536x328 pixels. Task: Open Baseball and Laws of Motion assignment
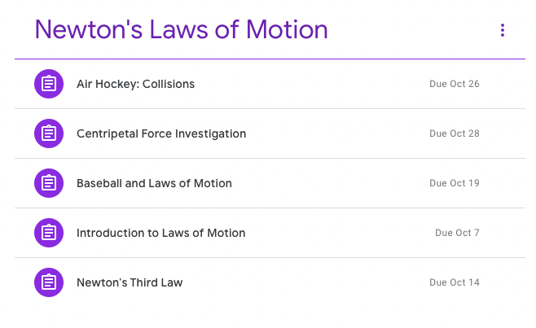point(154,183)
